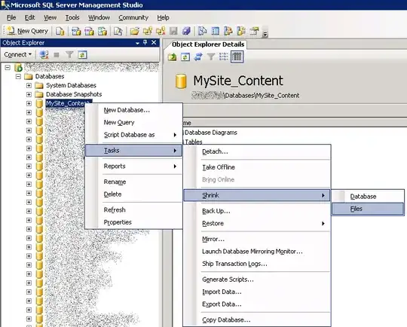Switch Object Explorer Details to list view

pyautogui.click(x=224, y=57)
